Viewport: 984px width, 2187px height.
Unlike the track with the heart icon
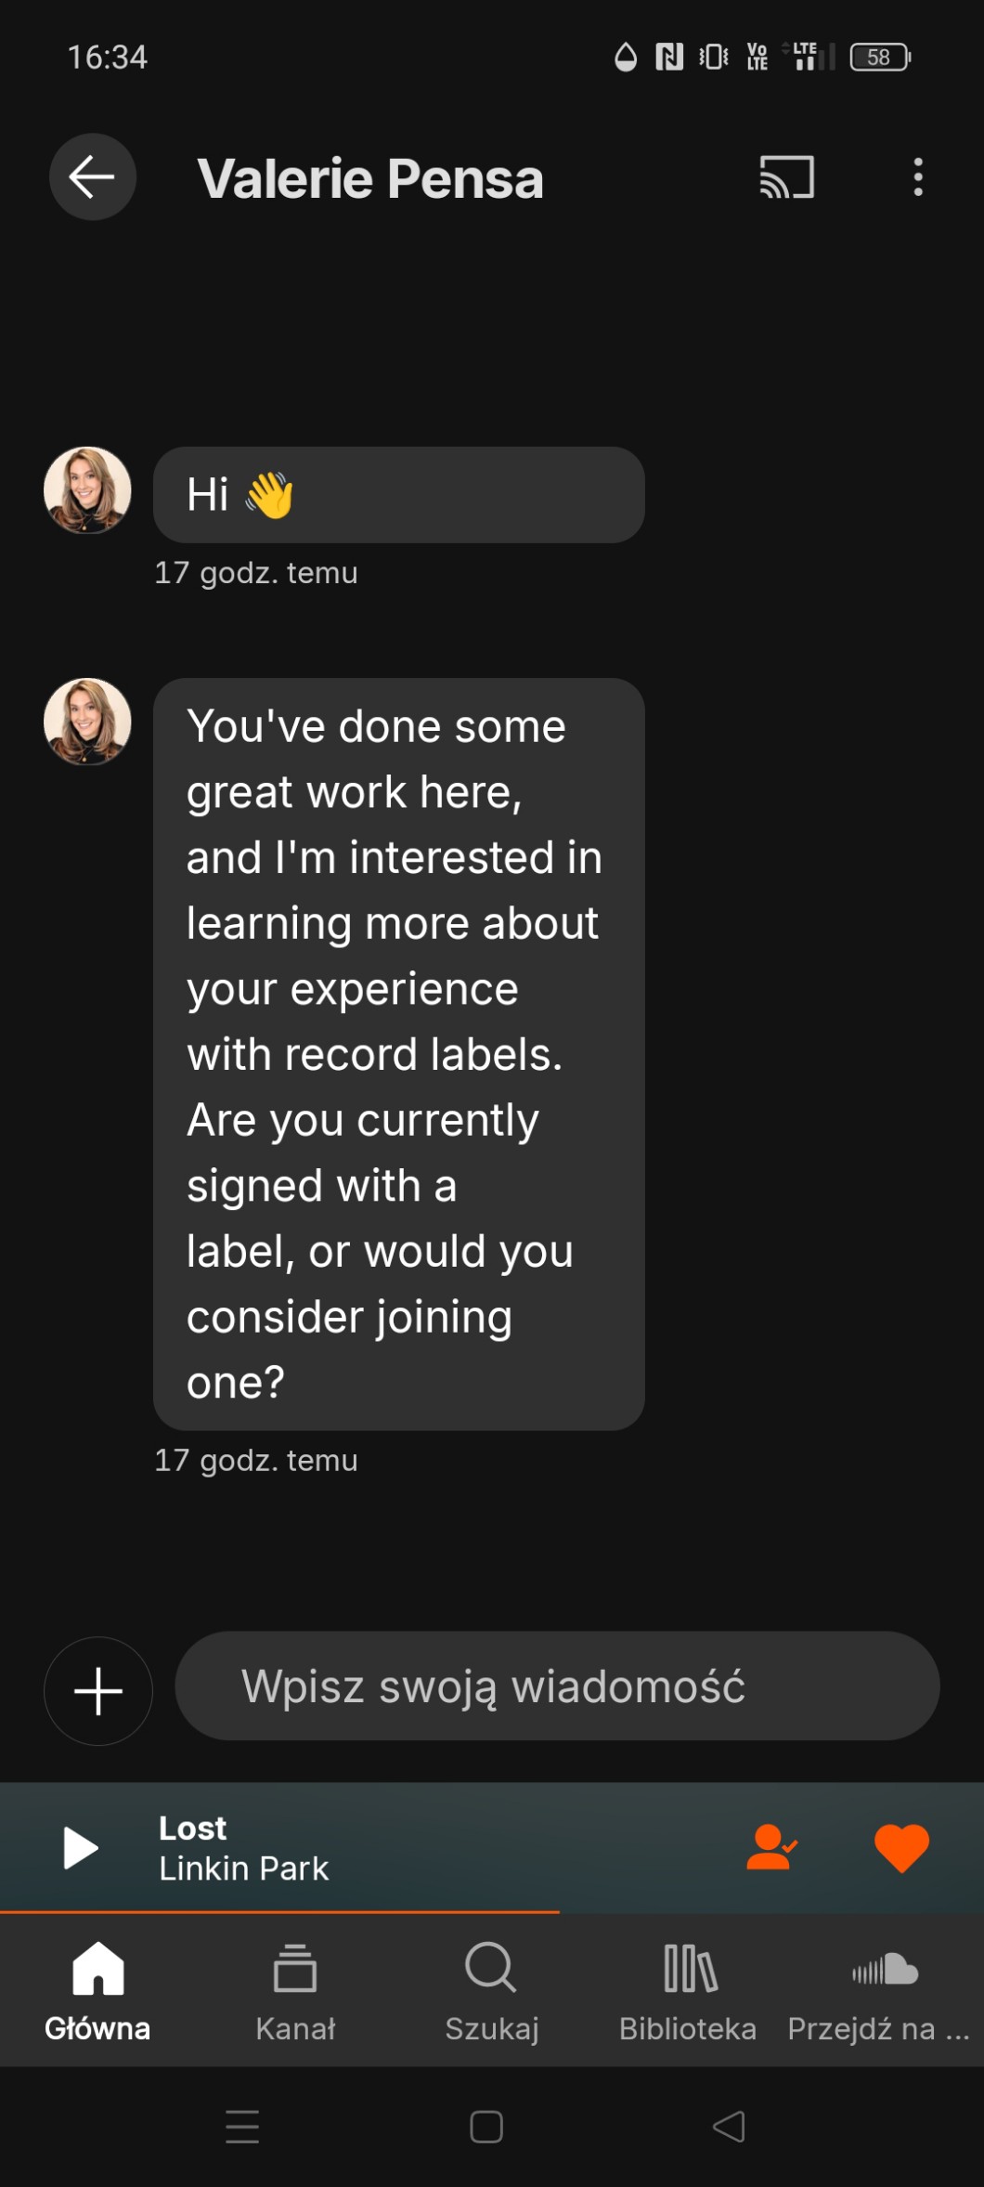(x=900, y=1847)
